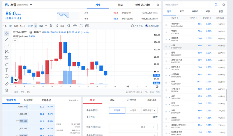Click the search magnifier icon in coin list
233x136 pixels.
[x=216, y=5]
